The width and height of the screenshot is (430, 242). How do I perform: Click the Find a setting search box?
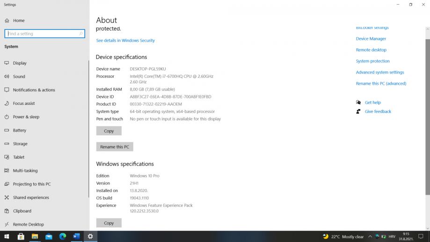tap(45, 34)
